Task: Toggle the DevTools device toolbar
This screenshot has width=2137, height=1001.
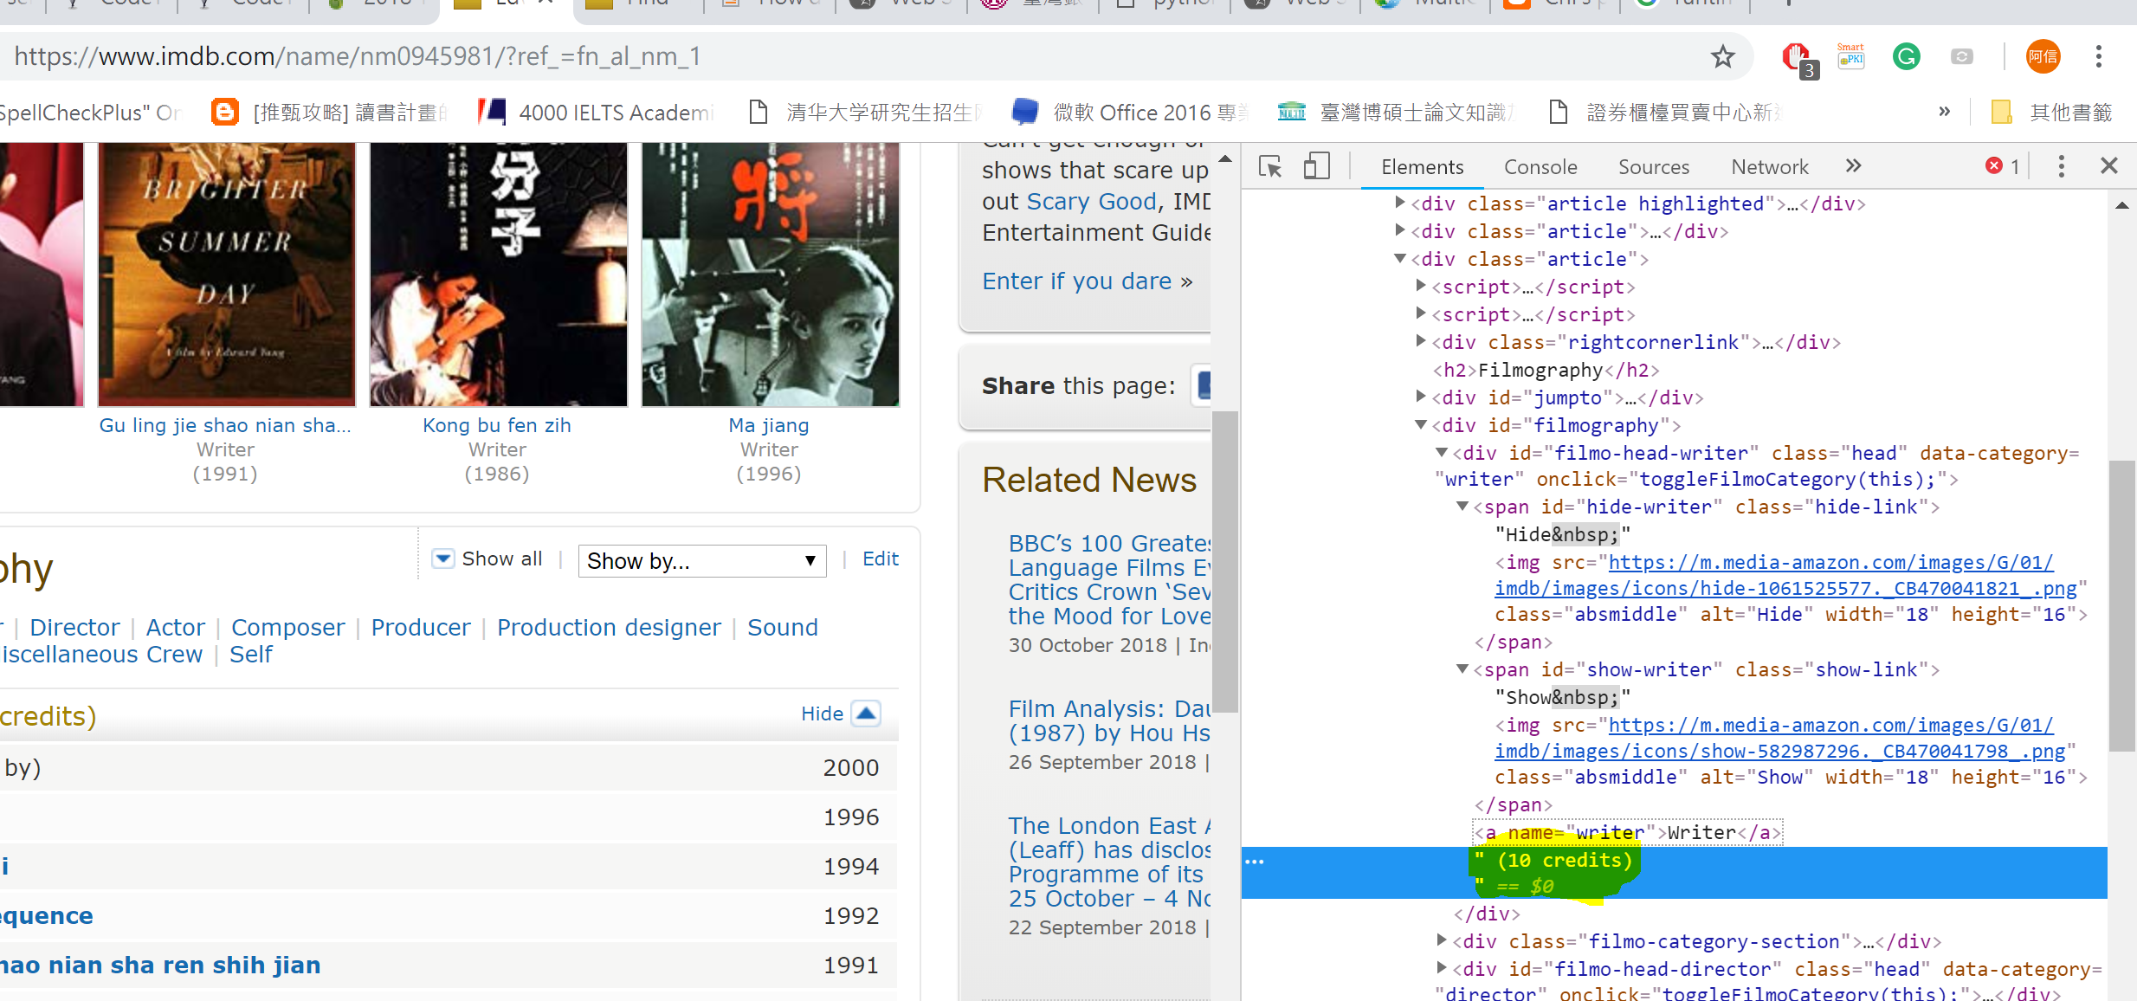Action: (x=1316, y=166)
